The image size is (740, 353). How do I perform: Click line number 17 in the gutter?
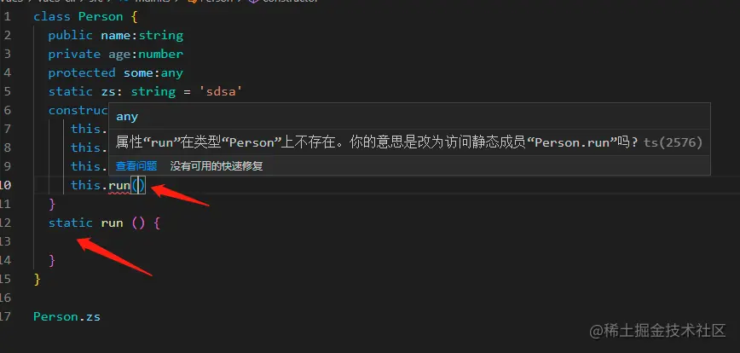tap(5, 316)
